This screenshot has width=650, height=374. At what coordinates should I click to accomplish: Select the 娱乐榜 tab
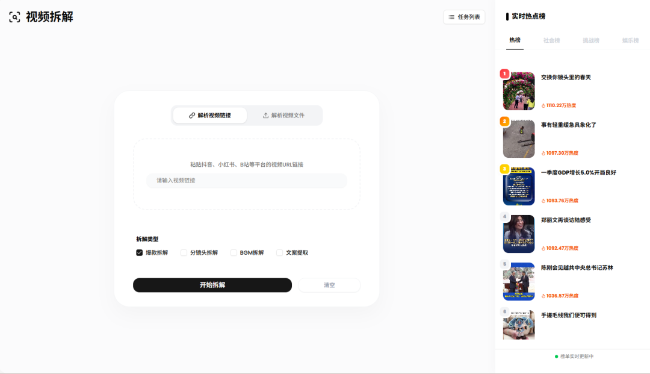630,40
